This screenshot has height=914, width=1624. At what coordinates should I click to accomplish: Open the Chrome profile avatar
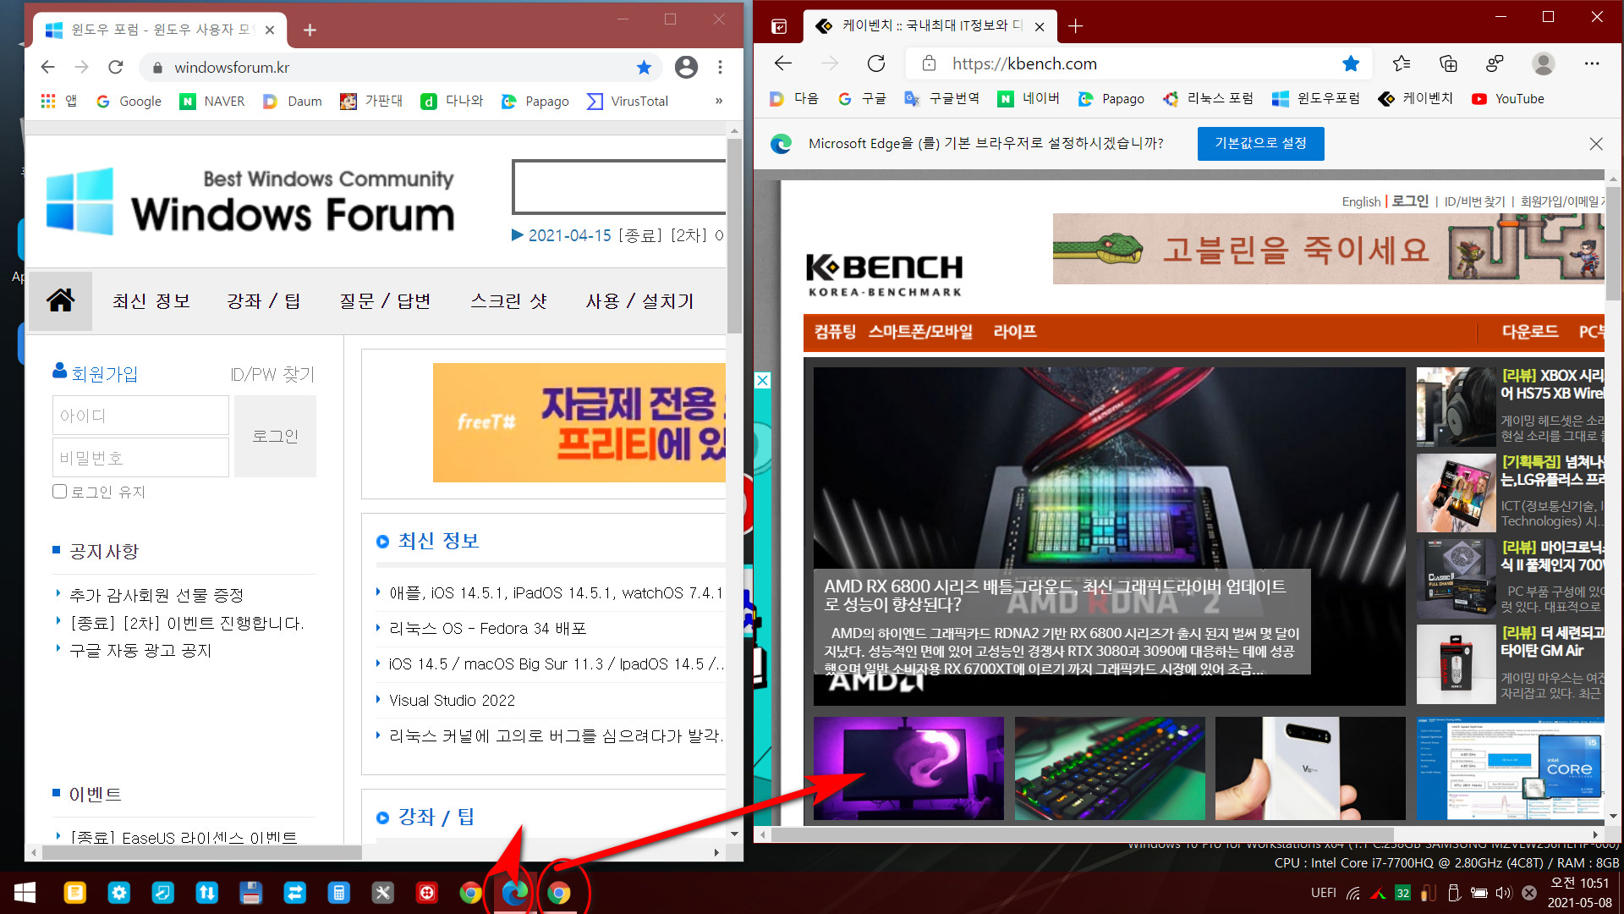coord(686,67)
